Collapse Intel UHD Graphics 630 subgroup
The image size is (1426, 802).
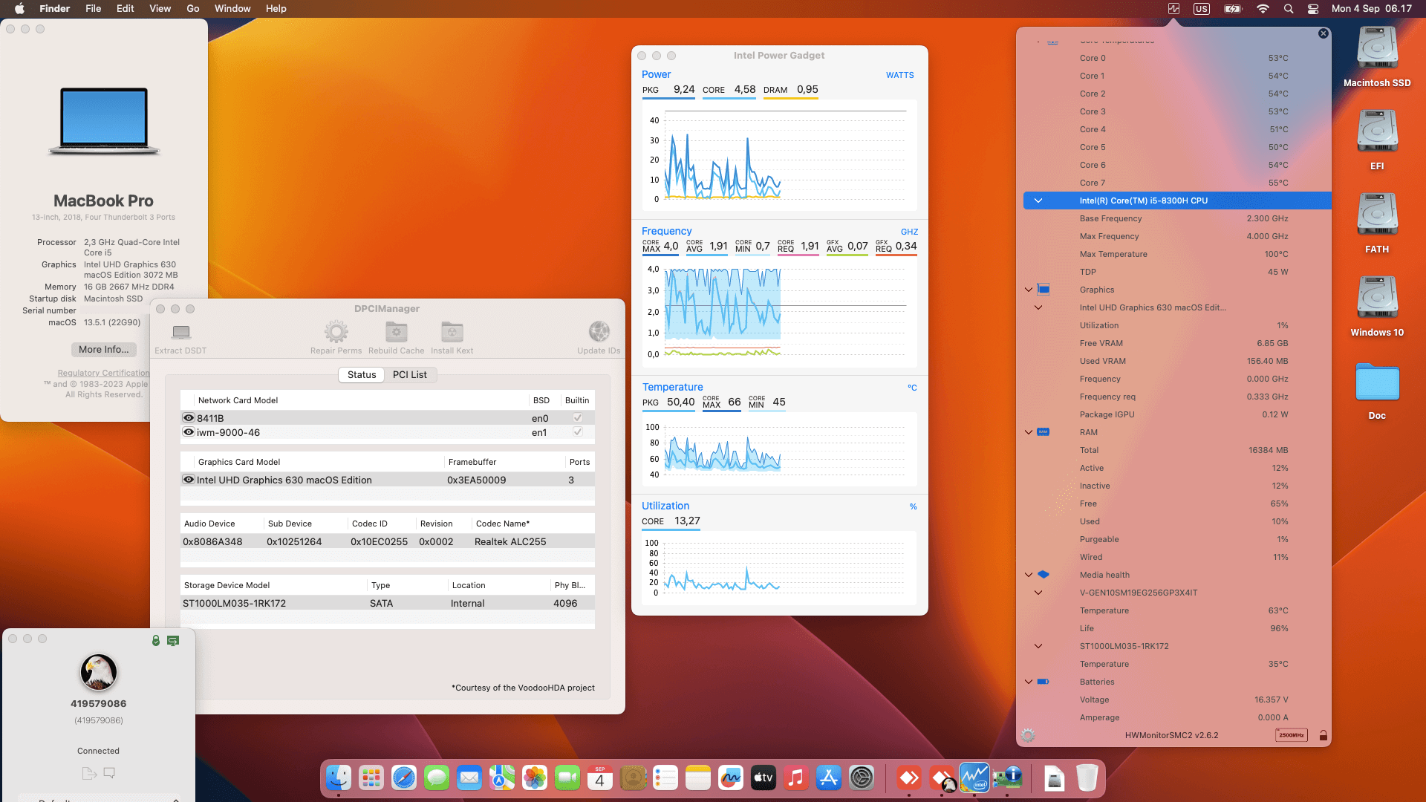tap(1038, 307)
